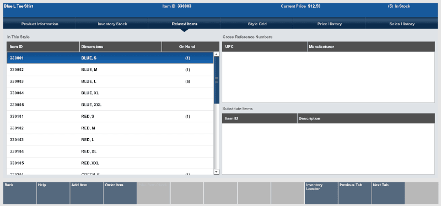Open the Product Information tab
Screen dimensions: 441x206
coord(40,24)
